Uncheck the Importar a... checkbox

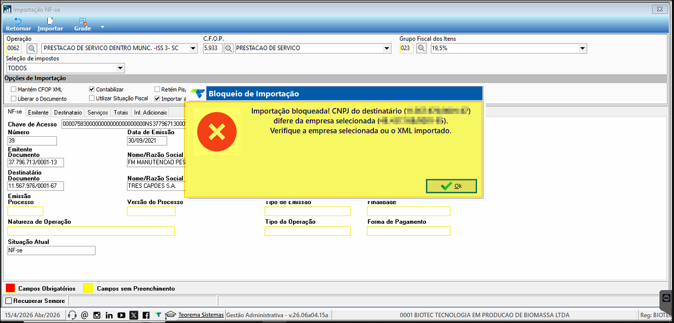click(x=157, y=99)
